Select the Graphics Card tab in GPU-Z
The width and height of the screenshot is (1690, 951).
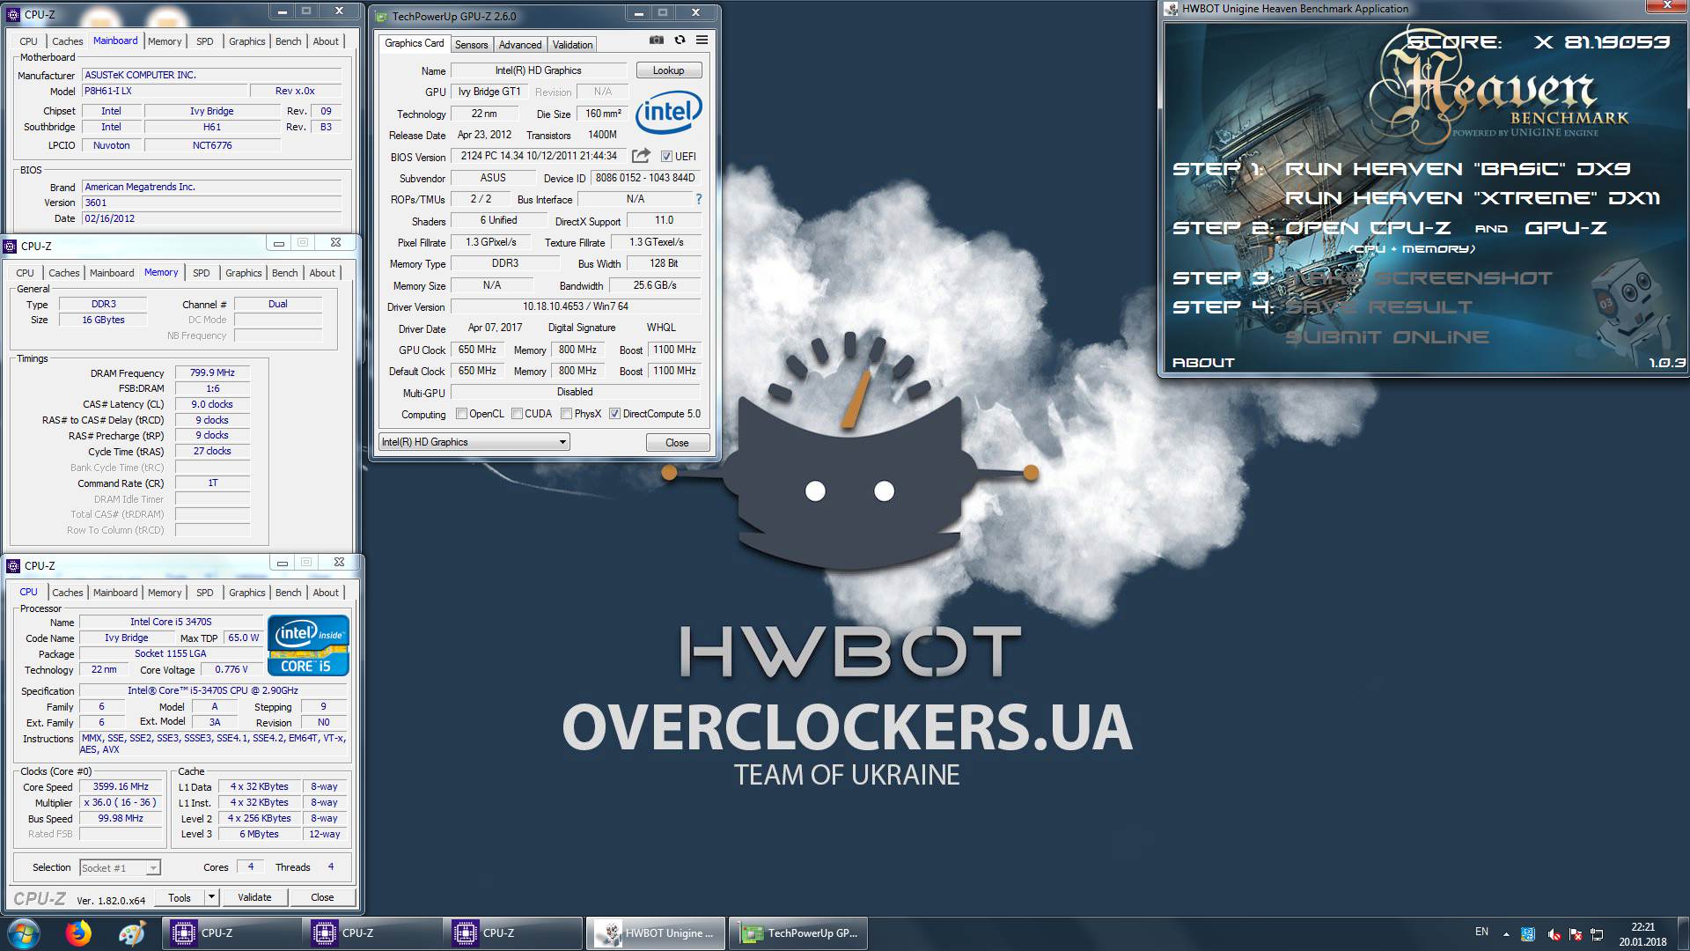coord(414,43)
